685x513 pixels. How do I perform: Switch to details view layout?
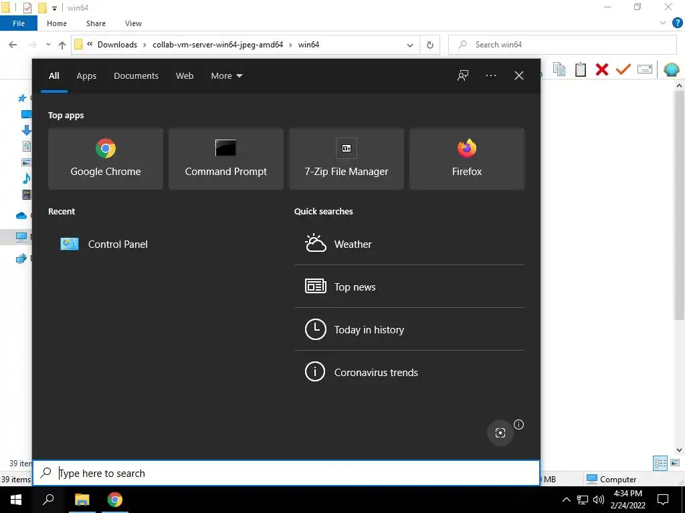[x=660, y=463]
